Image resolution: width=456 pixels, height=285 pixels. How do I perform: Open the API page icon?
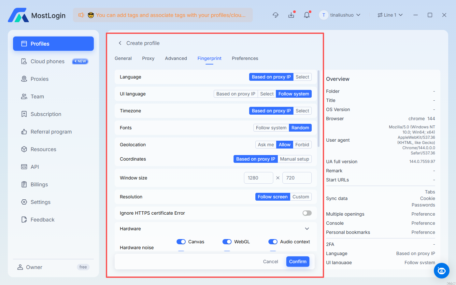[x=24, y=167]
